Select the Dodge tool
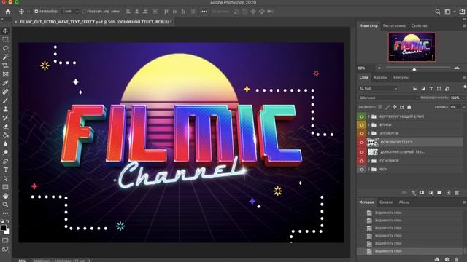 (x=5, y=152)
